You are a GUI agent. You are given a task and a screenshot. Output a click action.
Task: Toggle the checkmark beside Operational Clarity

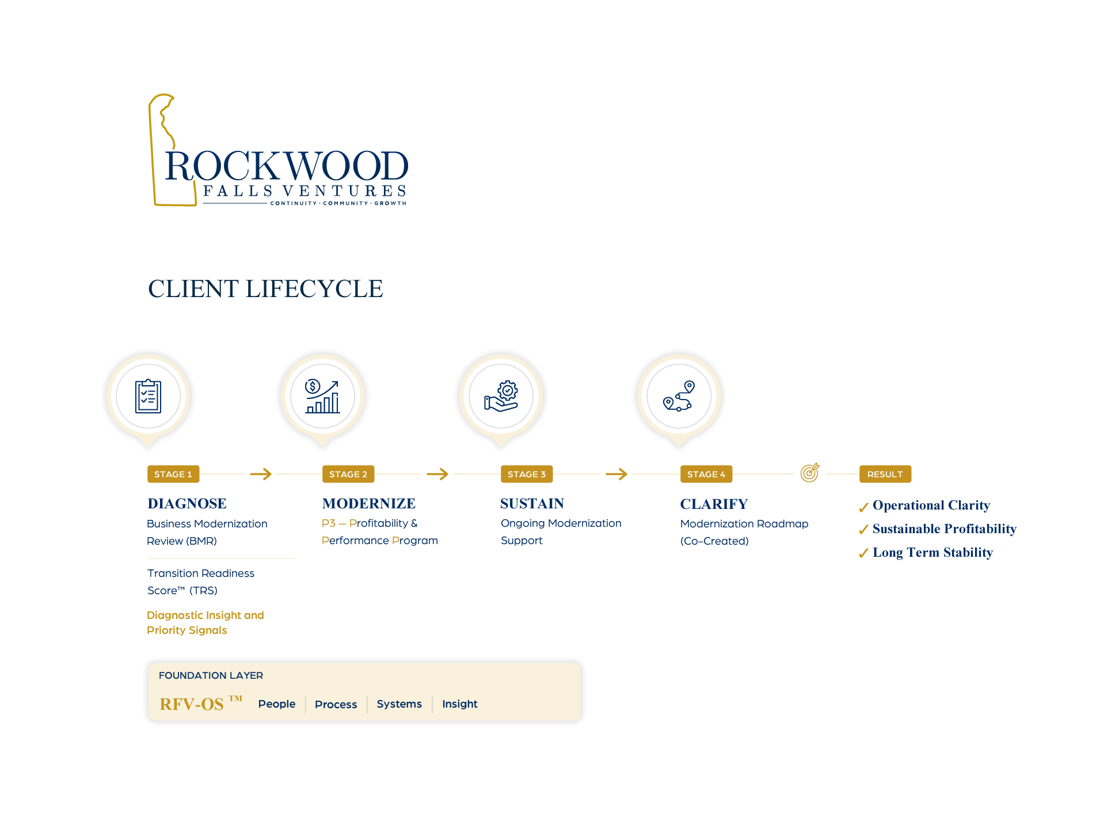863,507
